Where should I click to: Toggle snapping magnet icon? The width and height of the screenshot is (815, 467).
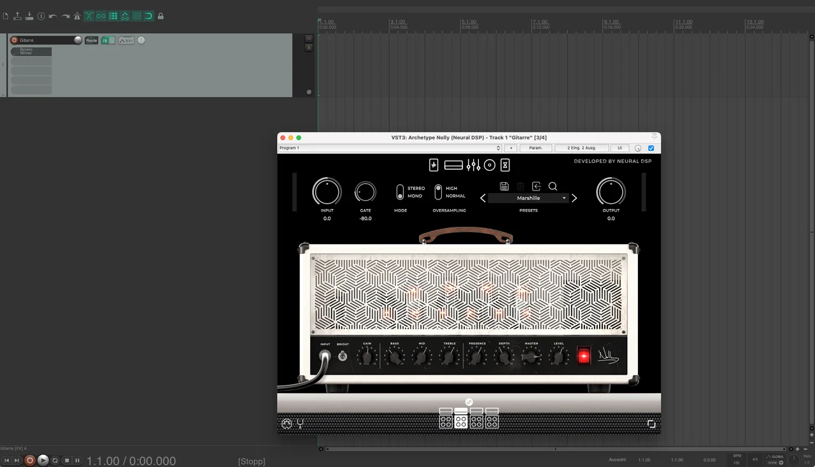coord(148,16)
